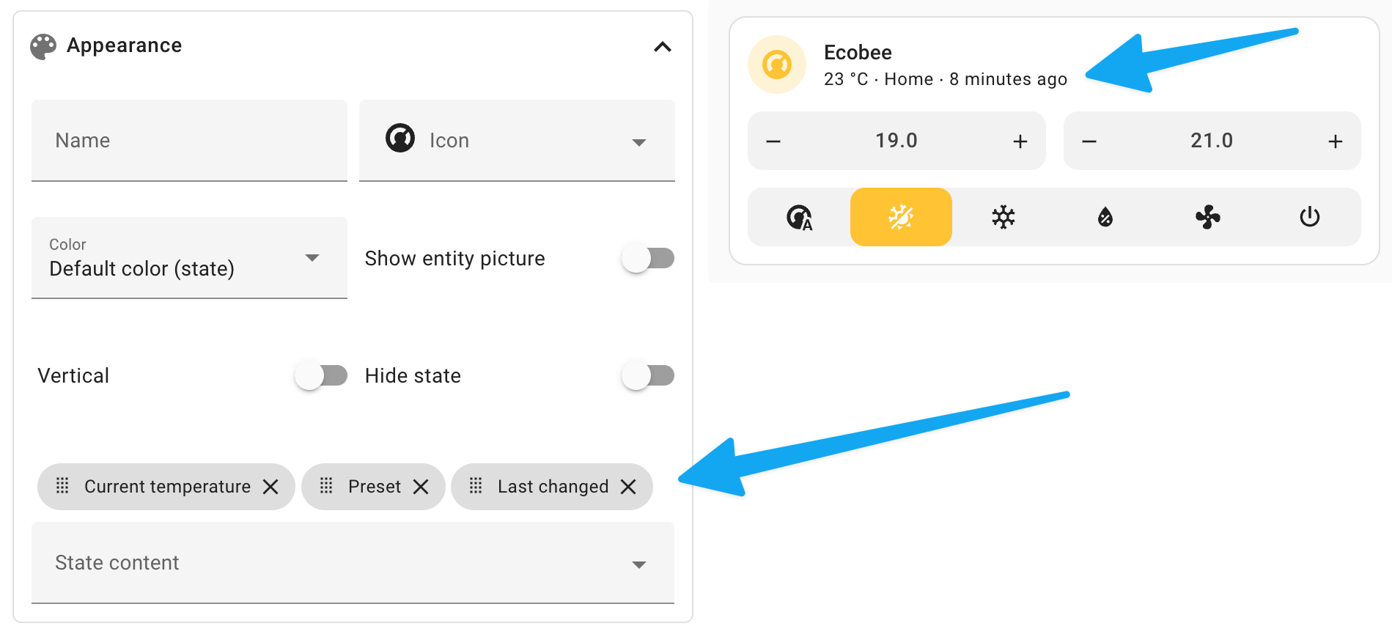Increase the 21.0 setpoint with plus

click(x=1336, y=141)
